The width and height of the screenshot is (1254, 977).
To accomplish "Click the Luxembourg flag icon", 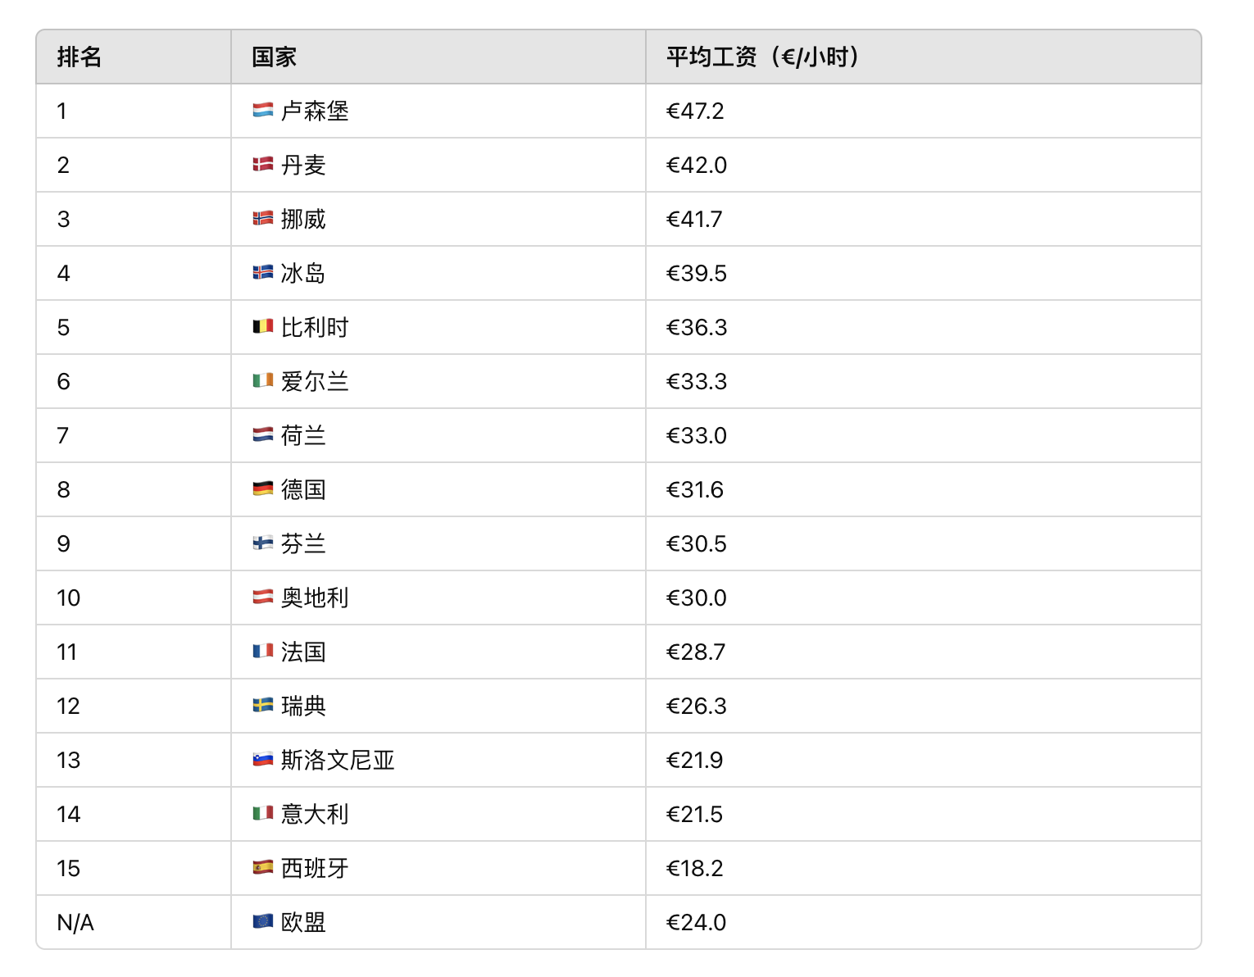I will pyautogui.click(x=262, y=110).
